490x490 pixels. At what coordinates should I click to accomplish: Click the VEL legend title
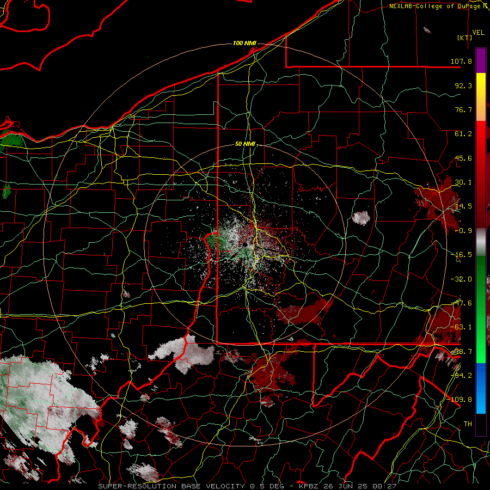[x=478, y=33]
